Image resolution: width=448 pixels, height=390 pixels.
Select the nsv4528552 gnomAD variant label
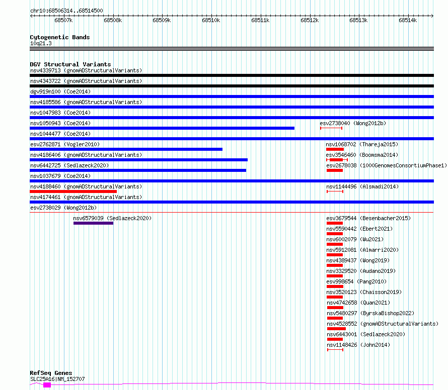tap(383, 324)
